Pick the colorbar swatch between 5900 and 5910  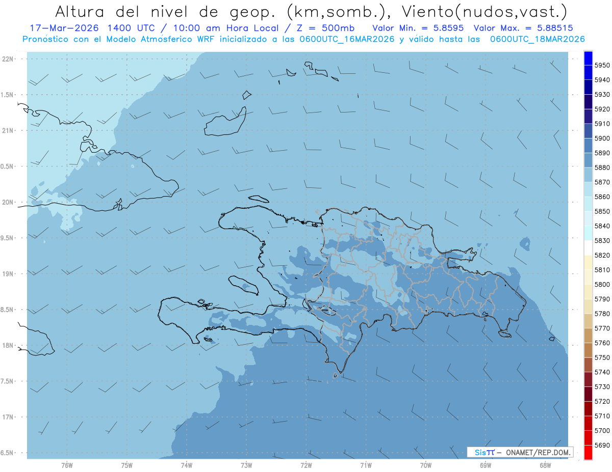588,131
